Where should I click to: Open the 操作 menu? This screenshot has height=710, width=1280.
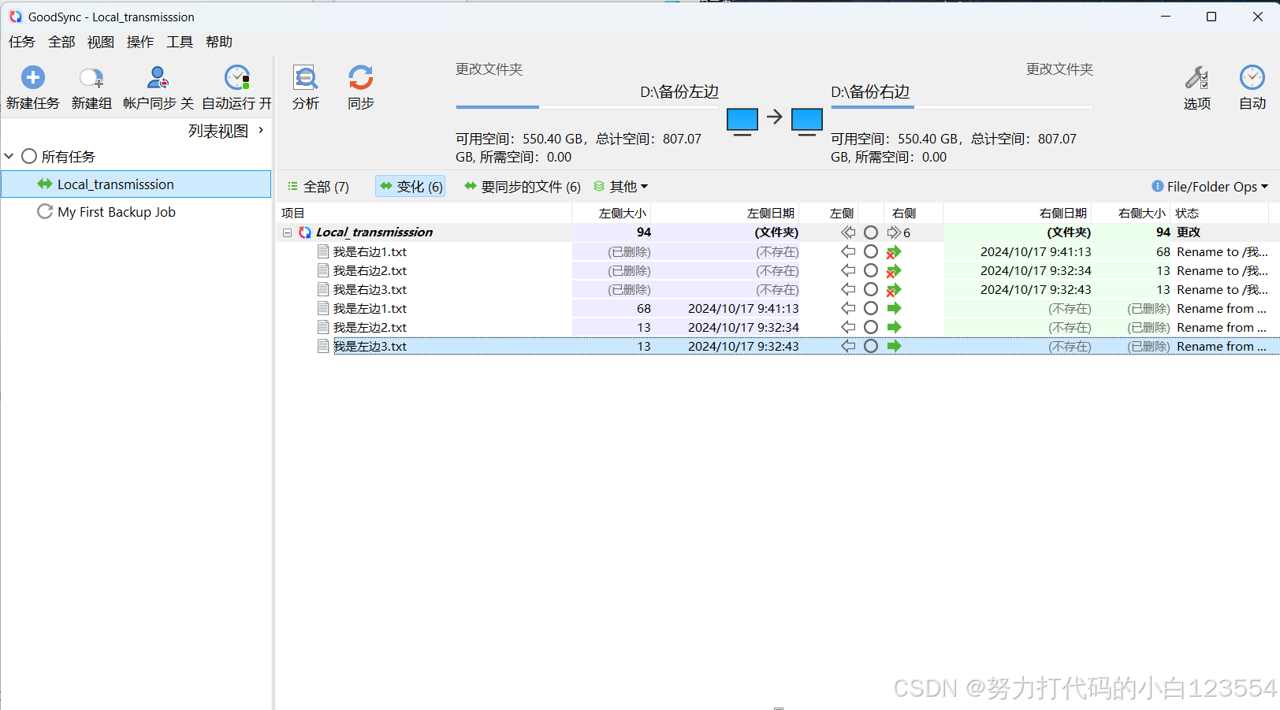140,42
